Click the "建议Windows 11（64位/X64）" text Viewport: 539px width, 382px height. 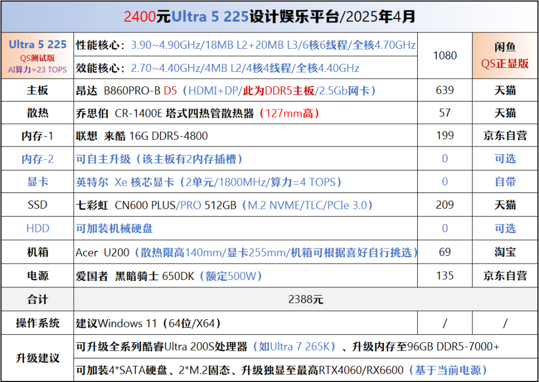pos(148,323)
